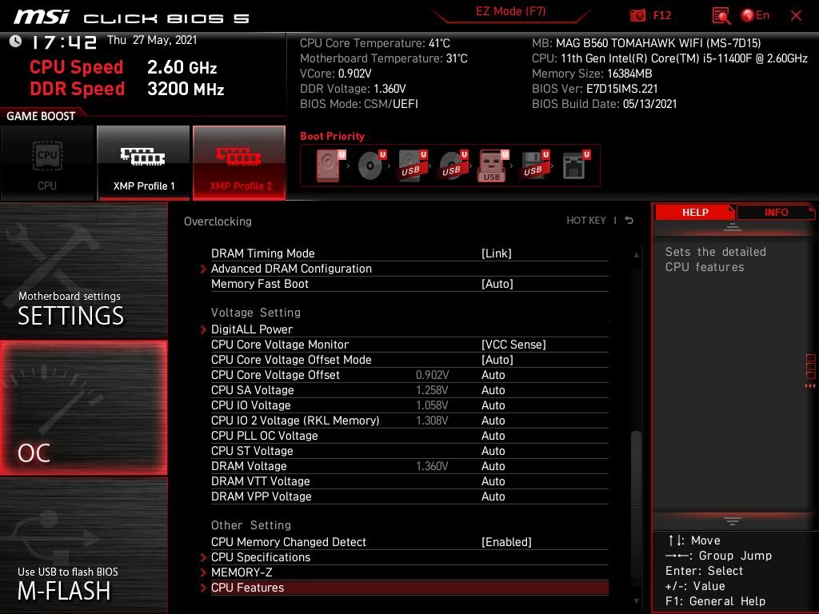Click the F12 screenshot camera icon
819x614 pixels.
(x=637, y=15)
